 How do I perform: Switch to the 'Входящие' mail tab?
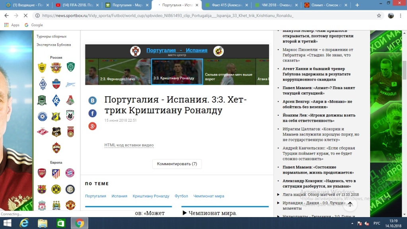[x=28, y=5]
